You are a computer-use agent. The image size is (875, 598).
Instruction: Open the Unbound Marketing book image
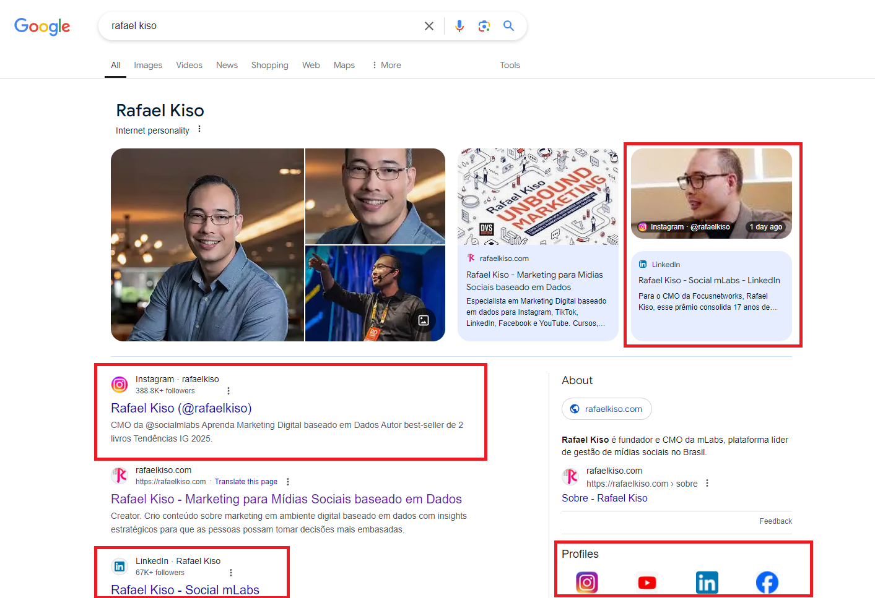[x=538, y=197]
